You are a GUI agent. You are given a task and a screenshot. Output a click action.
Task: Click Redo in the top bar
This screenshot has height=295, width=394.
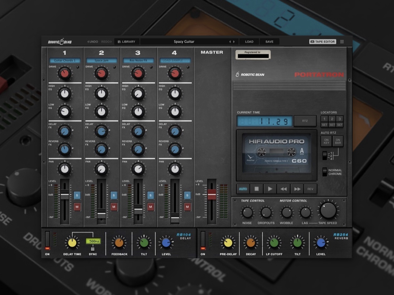point(106,42)
